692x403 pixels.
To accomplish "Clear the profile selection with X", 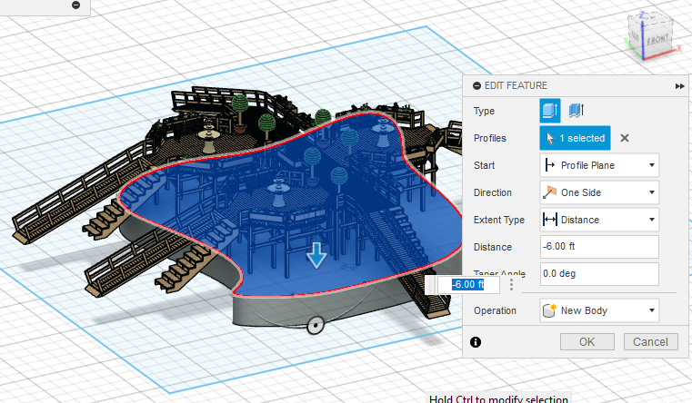I will [x=625, y=138].
